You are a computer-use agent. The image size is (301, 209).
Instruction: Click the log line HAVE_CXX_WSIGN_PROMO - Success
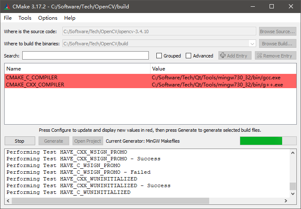(83, 159)
